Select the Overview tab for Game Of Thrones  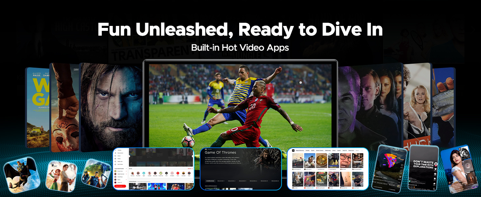coord(210,181)
